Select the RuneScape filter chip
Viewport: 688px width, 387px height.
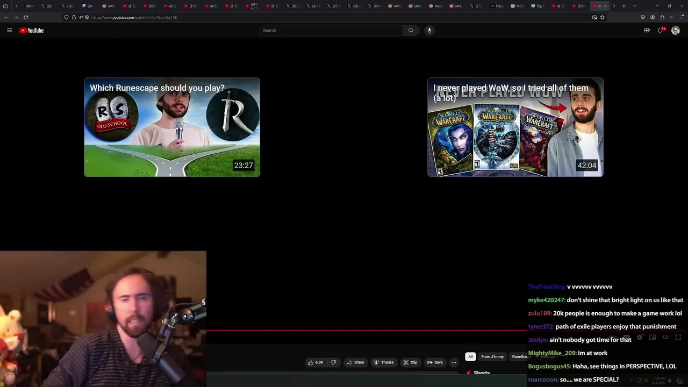pyautogui.click(x=519, y=356)
